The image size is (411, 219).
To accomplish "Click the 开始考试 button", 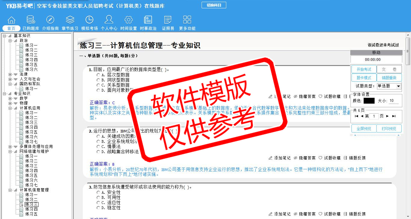I will pyautogui.click(x=364, y=70).
